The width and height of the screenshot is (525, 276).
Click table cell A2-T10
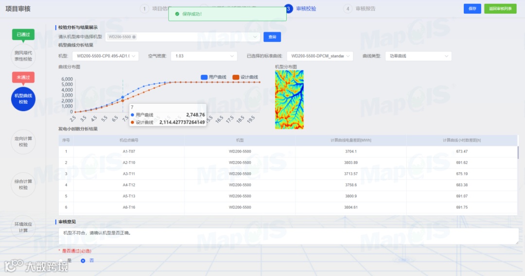[x=129, y=162]
